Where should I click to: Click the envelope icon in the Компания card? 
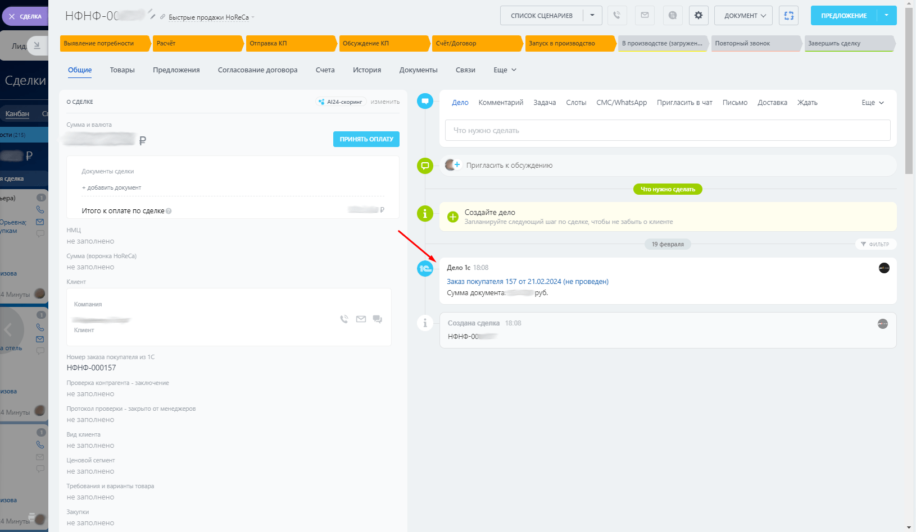pyautogui.click(x=361, y=319)
